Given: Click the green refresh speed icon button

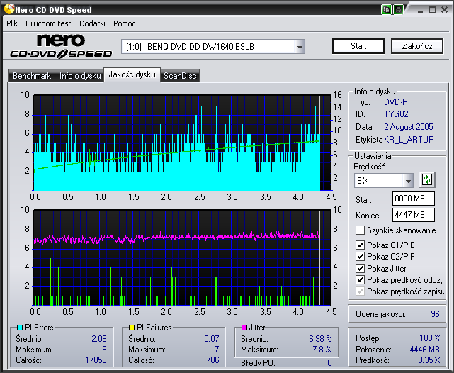Looking at the screenshot, I should [x=427, y=179].
